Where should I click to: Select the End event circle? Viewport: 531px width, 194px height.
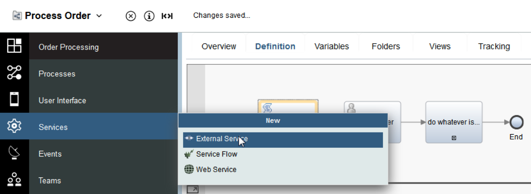coord(516,122)
